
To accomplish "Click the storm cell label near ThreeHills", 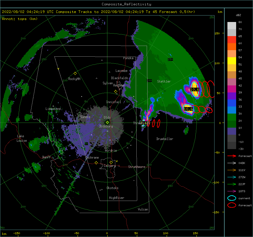I will pyautogui.click(x=143, y=123).
